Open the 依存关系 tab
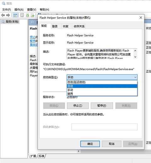The height and width of the screenshot is (163, 151). [x=79, y=26]
